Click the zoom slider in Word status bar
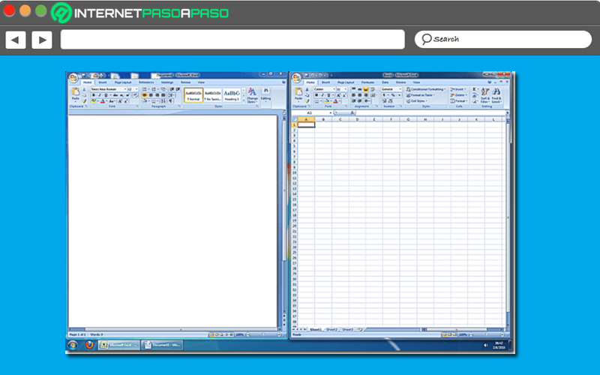Viewport: 600px width, 375px height. (x=262, y=334)
